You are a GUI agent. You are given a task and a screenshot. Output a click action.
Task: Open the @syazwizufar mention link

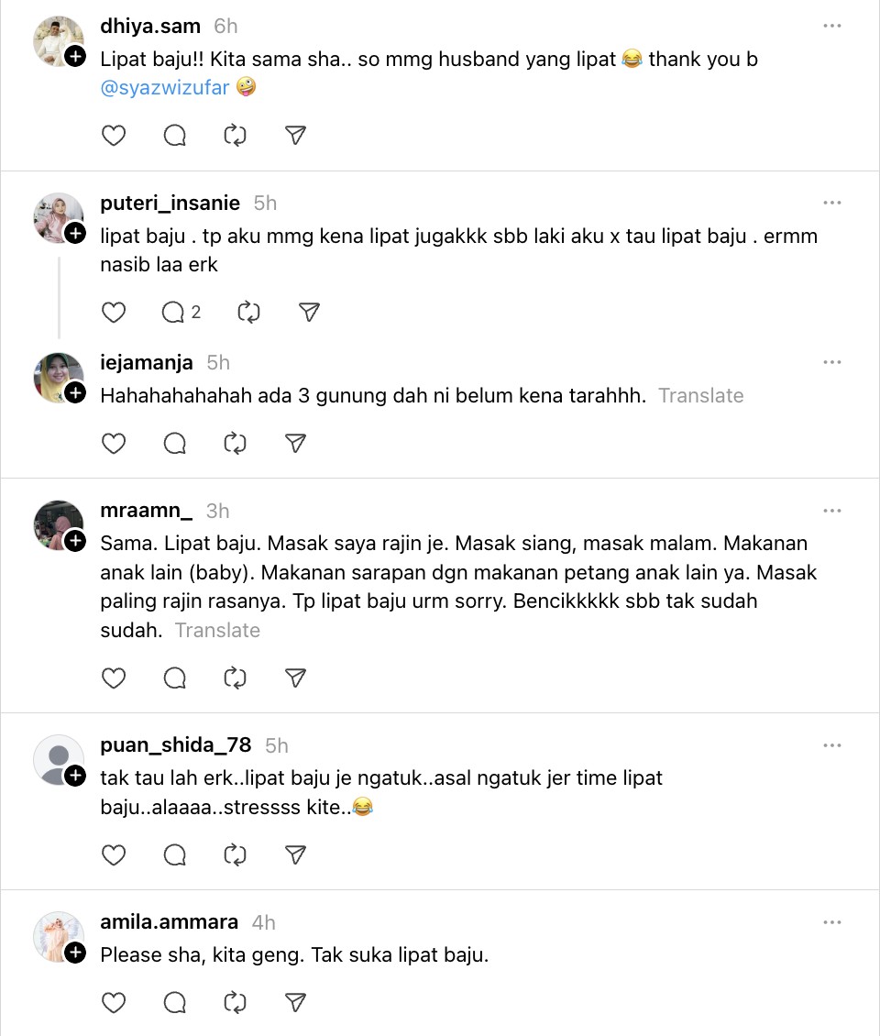[165, 89]
